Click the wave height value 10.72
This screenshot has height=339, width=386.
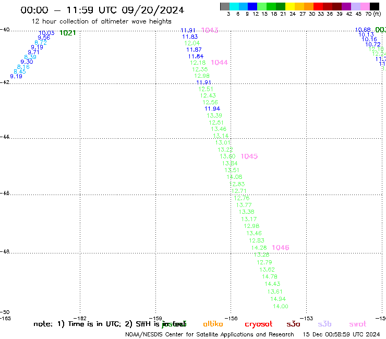tap(373, 44)
